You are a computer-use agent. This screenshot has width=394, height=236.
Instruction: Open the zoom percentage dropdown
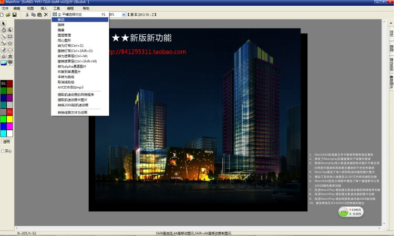click(x=123, y=15)
